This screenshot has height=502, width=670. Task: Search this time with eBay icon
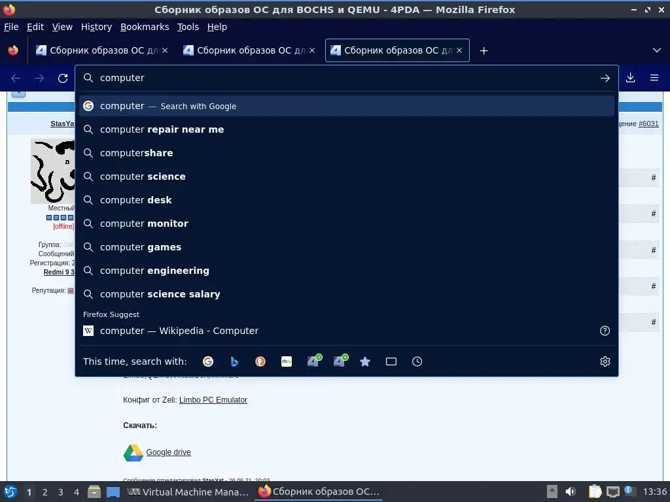(287, 361)
